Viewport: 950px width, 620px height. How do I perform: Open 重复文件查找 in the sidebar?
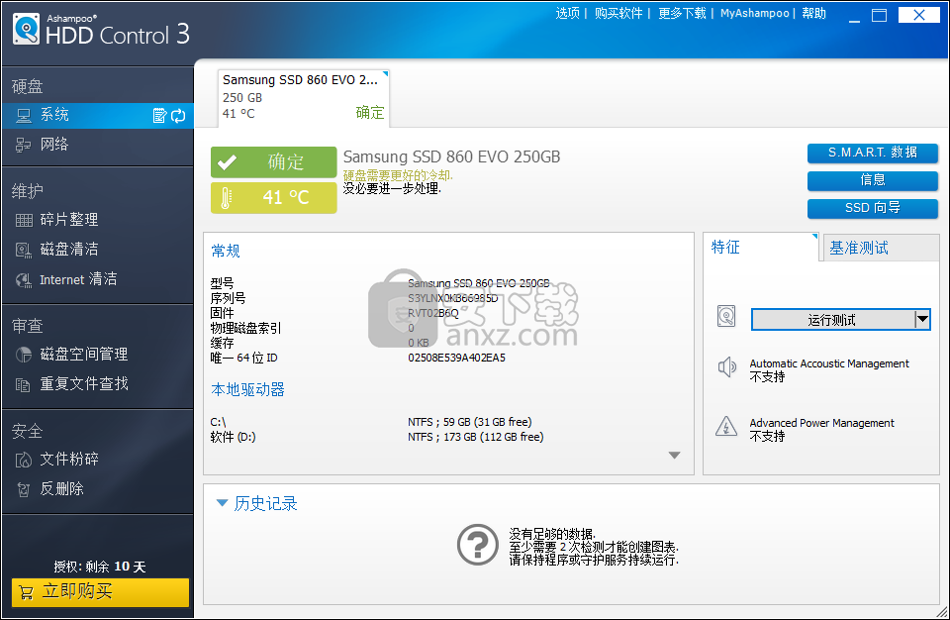click(x=98, y=384)
